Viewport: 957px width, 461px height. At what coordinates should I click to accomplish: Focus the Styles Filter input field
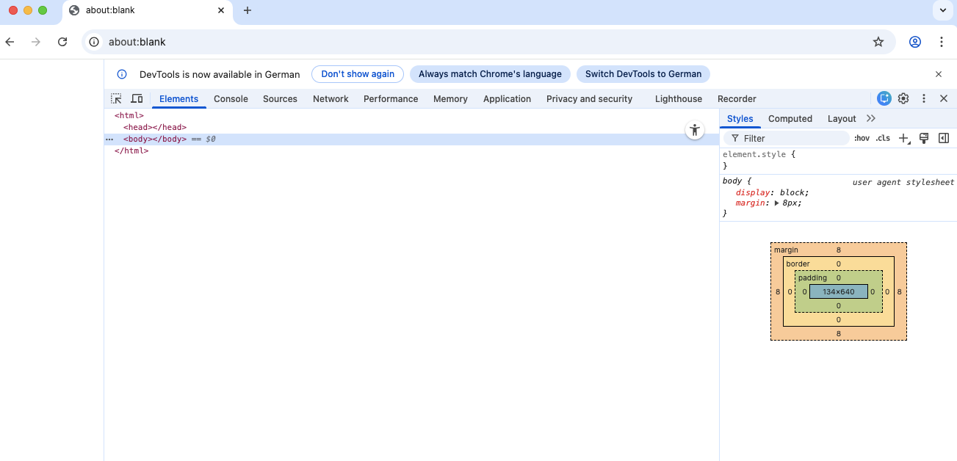click(786, 138)
